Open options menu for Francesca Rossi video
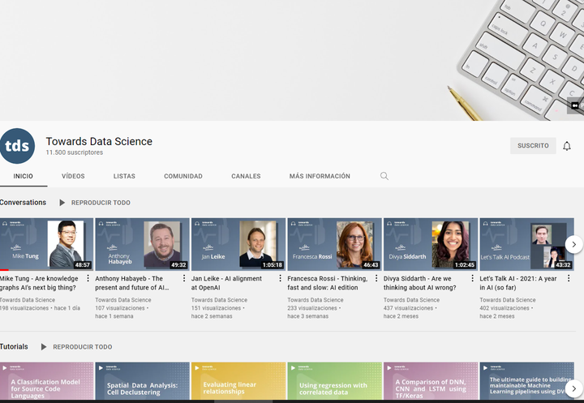This screenshot has height=403, width=584. click(376, 278)
